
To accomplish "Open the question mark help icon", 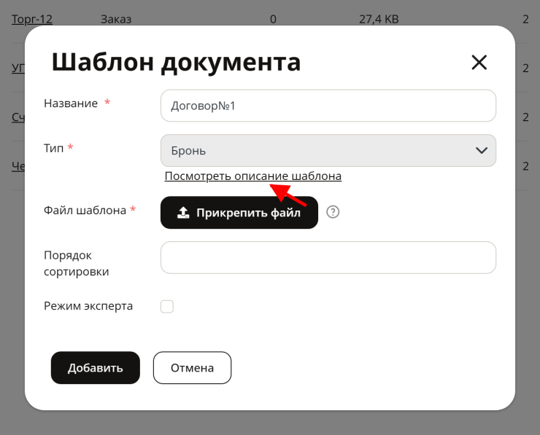I will (x=333, y=212).
